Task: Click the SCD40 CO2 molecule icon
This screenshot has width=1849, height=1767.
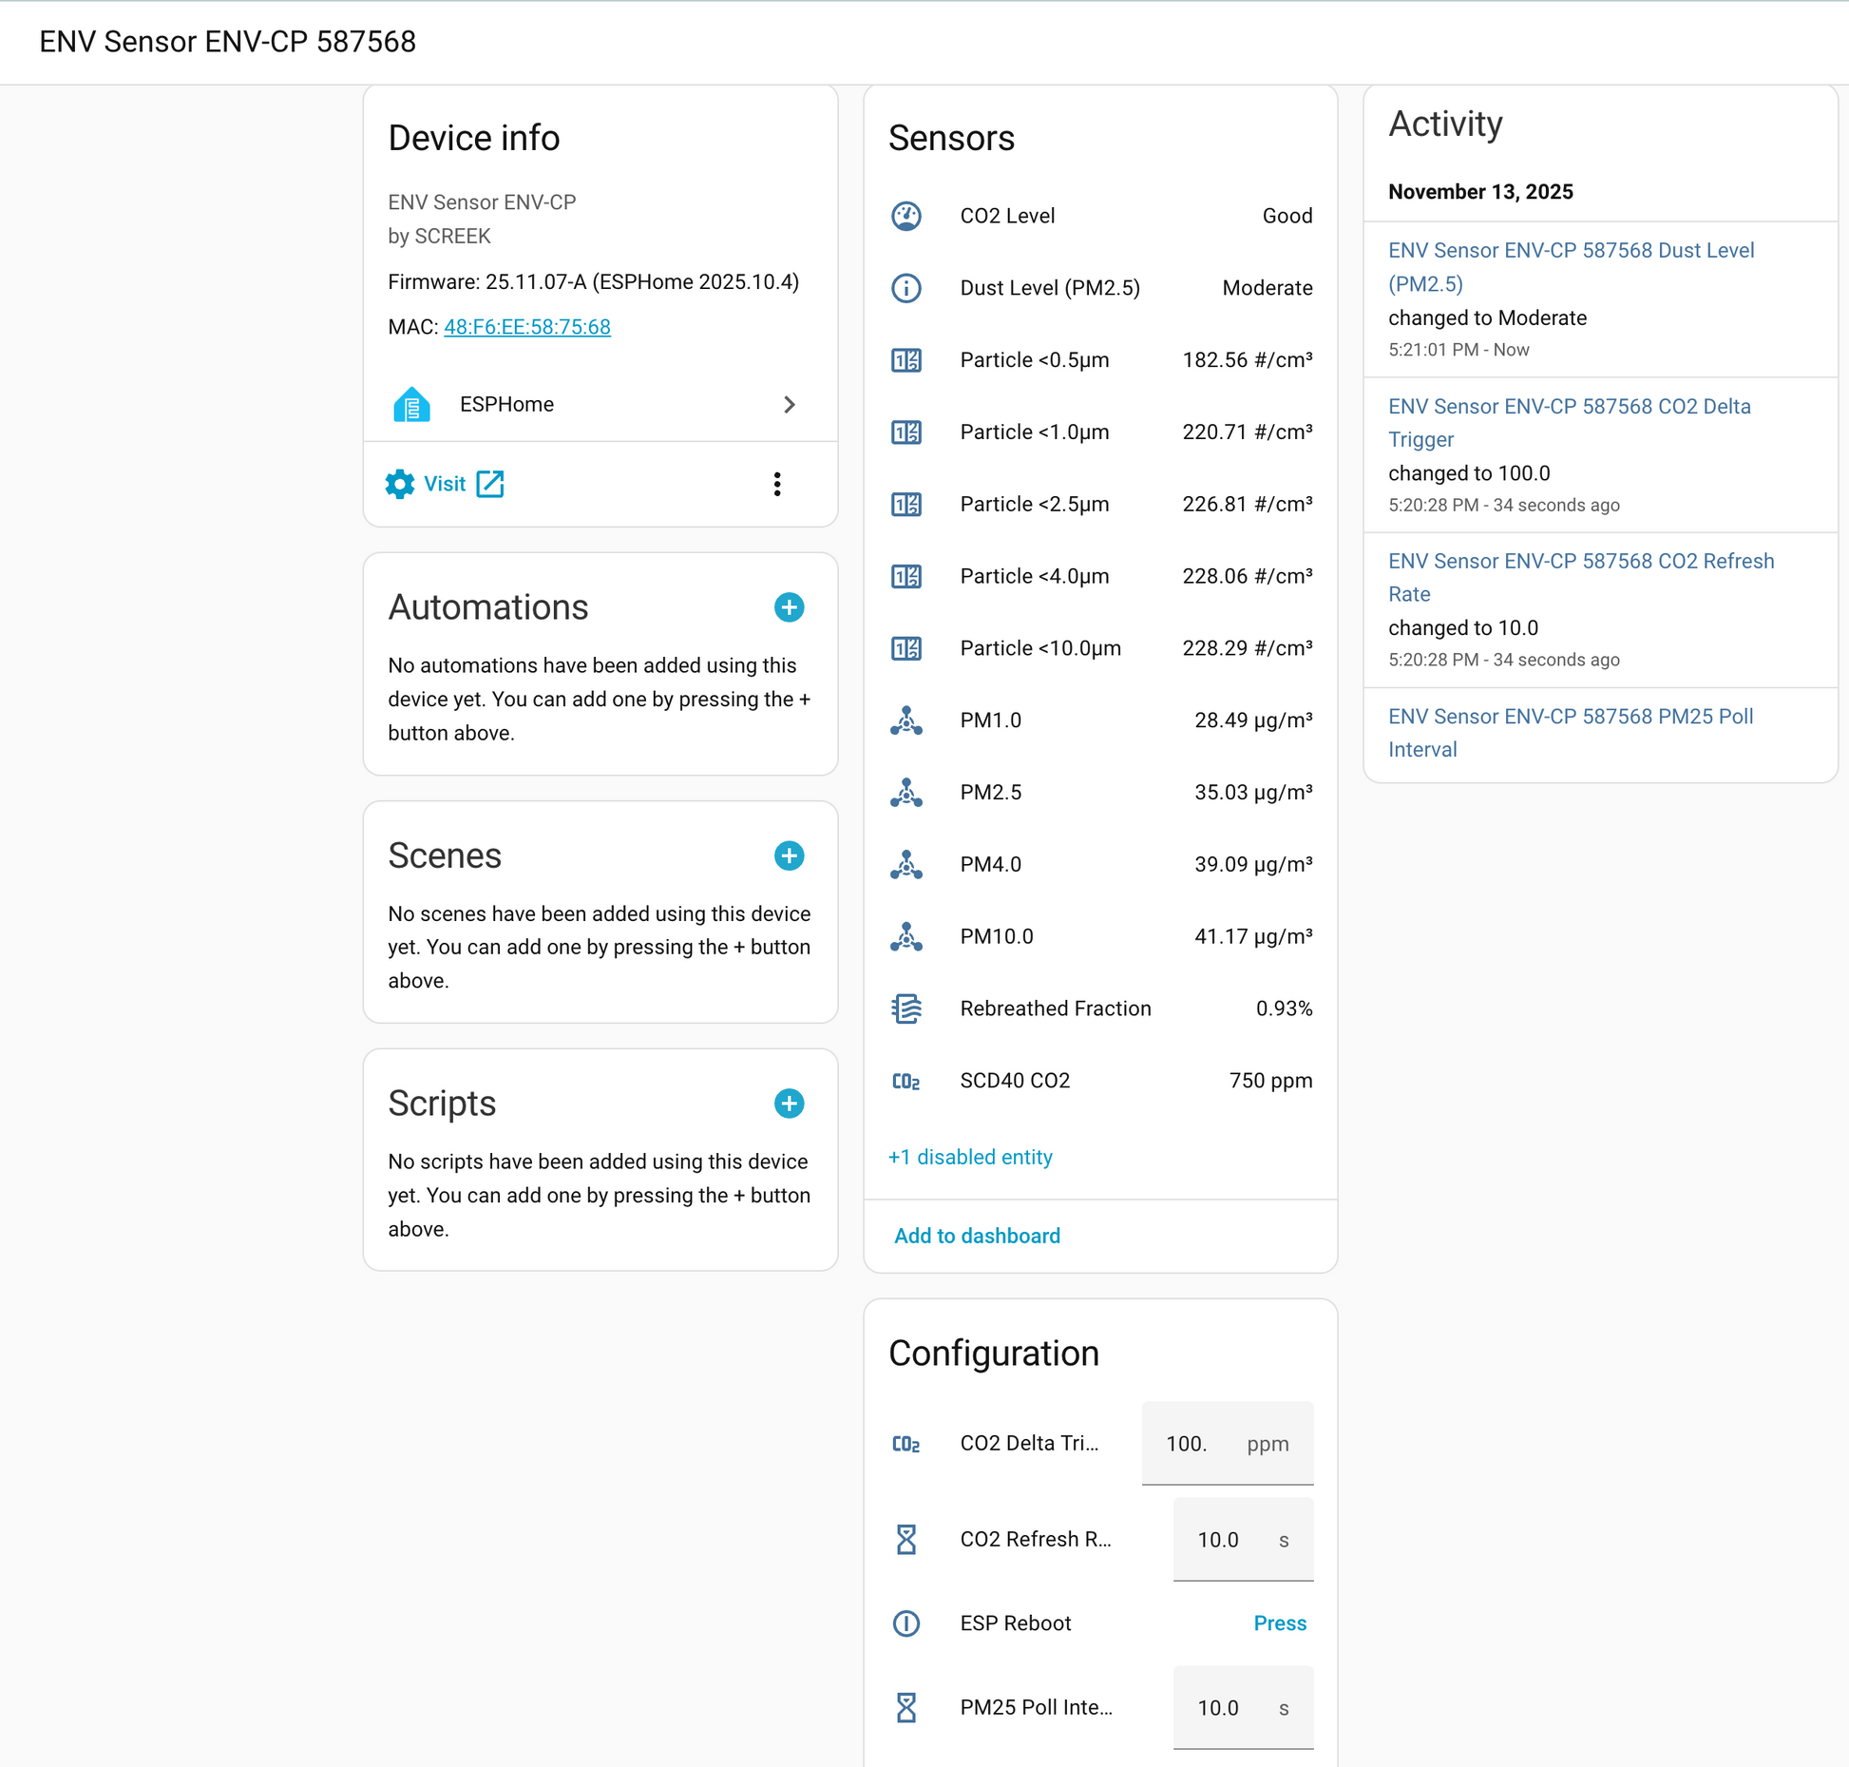Action: tap(905, 1081)
